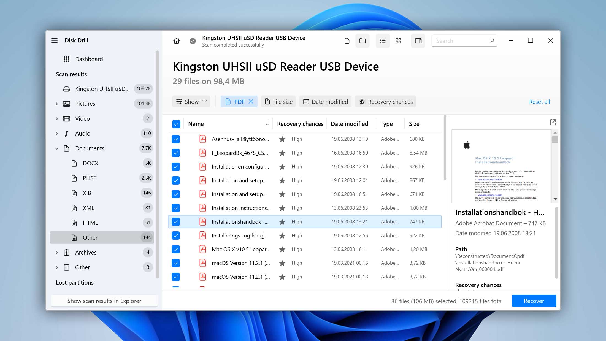The image size is (606, 341).
Task: Uncheck Installationshandbok file checkbox
Action: (x=176, y=222)
